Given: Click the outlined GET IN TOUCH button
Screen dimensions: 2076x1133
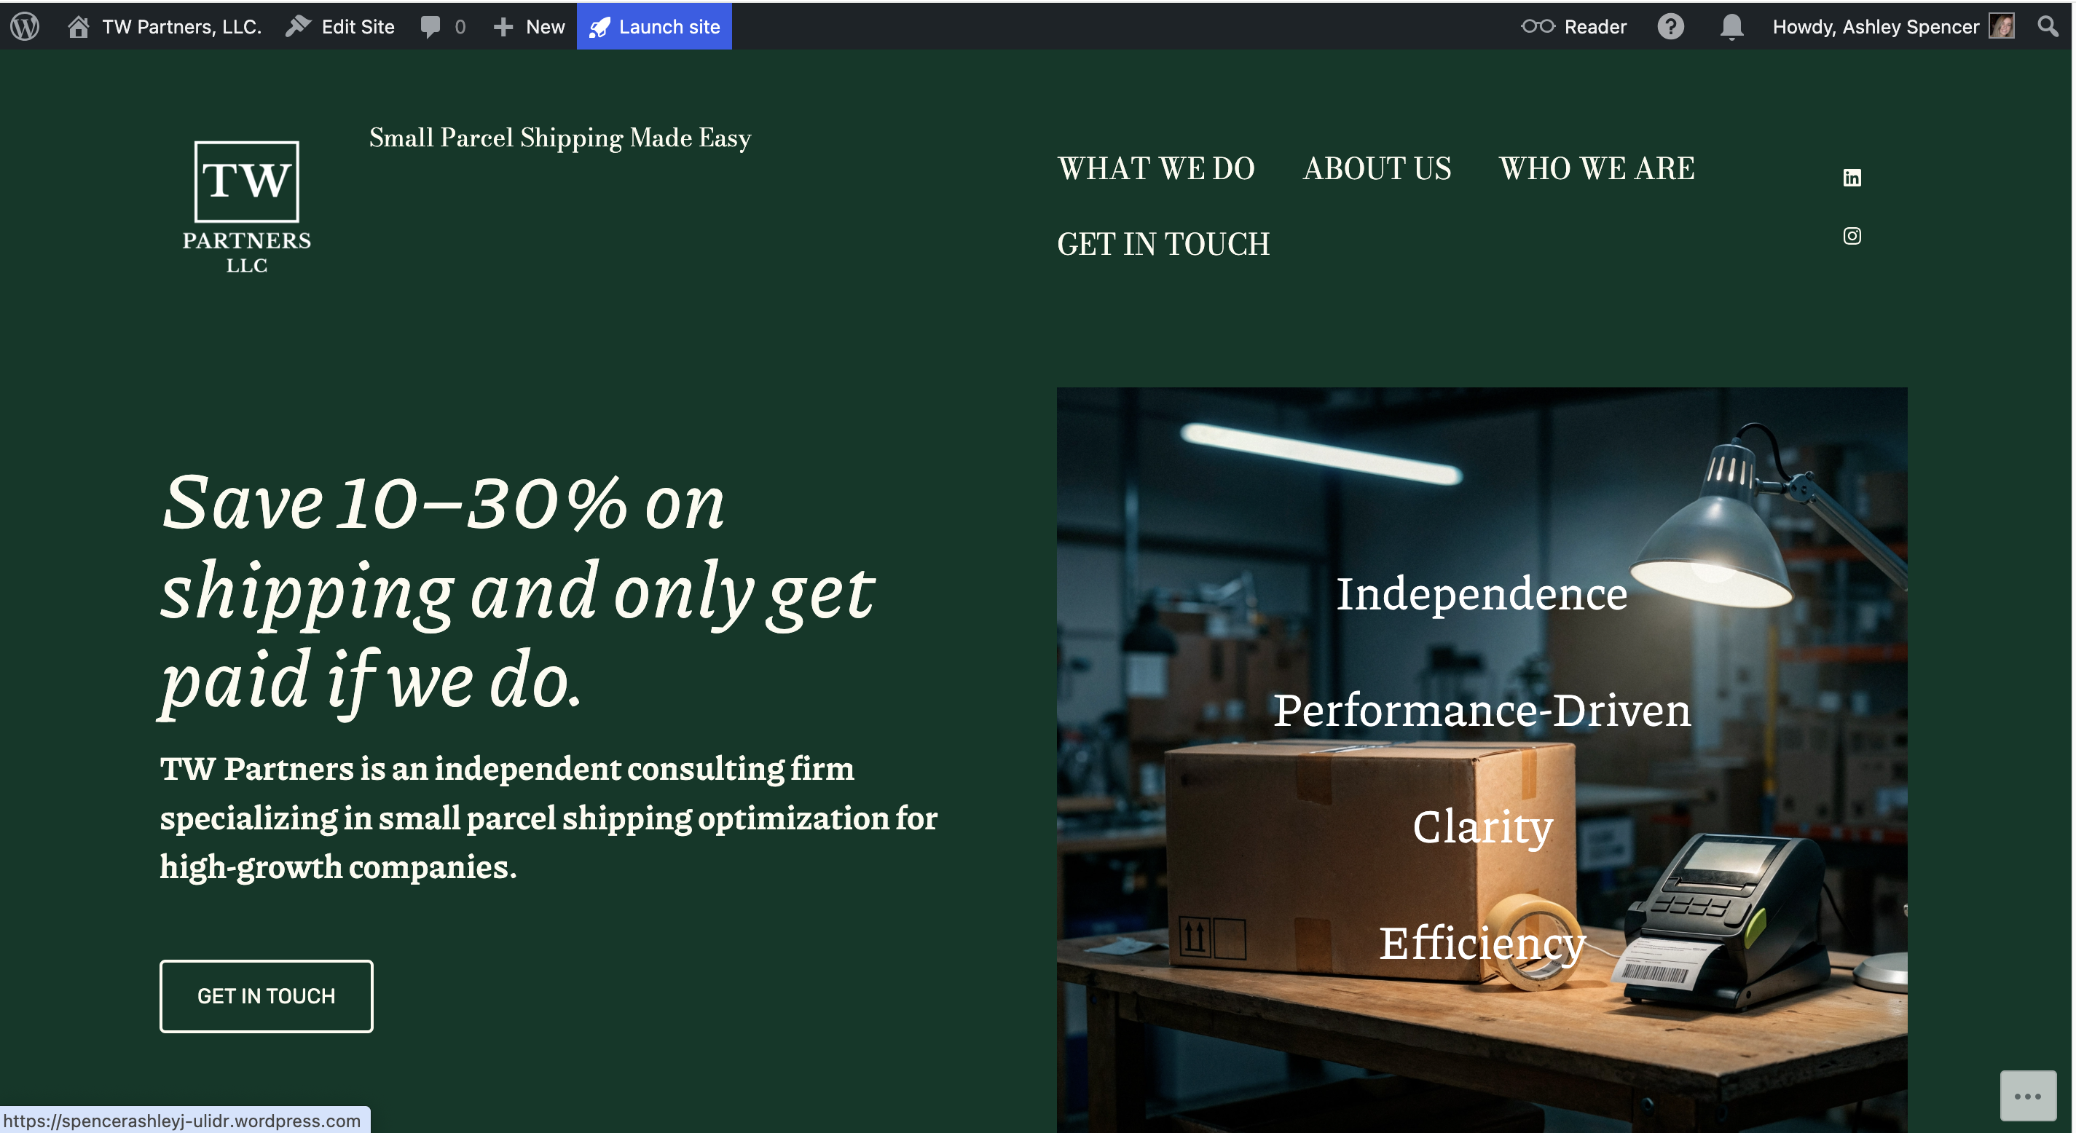Looking at the screenshot, I should pos(266,996).
